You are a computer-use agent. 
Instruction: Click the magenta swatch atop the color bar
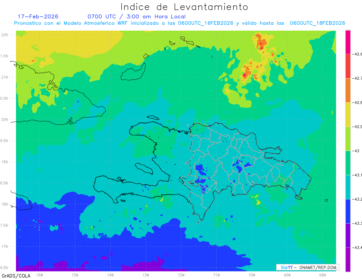tap(348, 42)
